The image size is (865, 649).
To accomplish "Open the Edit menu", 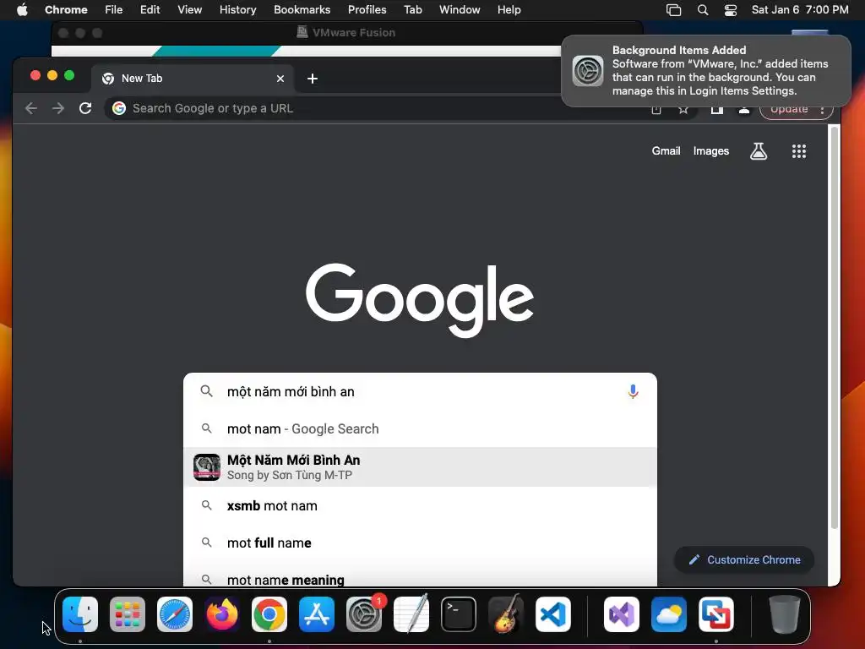I will coord(150,9).
